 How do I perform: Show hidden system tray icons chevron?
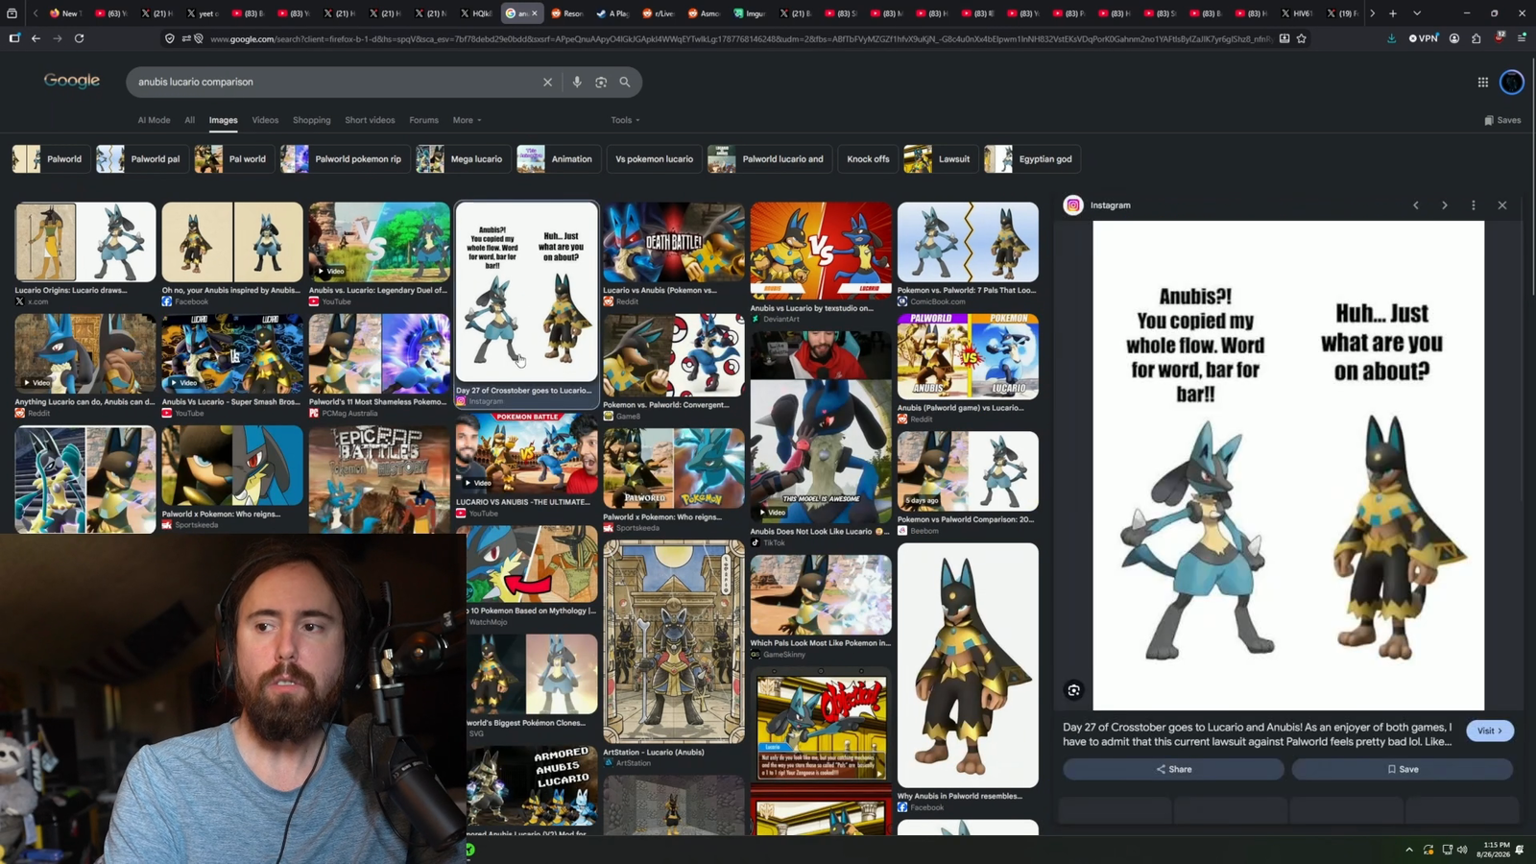tap(1409, 850)
